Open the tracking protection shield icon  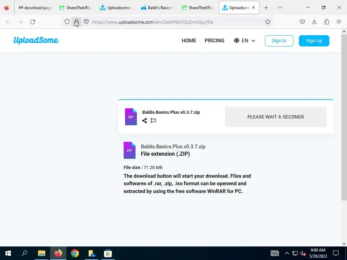pyautogui.click(x=67, y=22)
